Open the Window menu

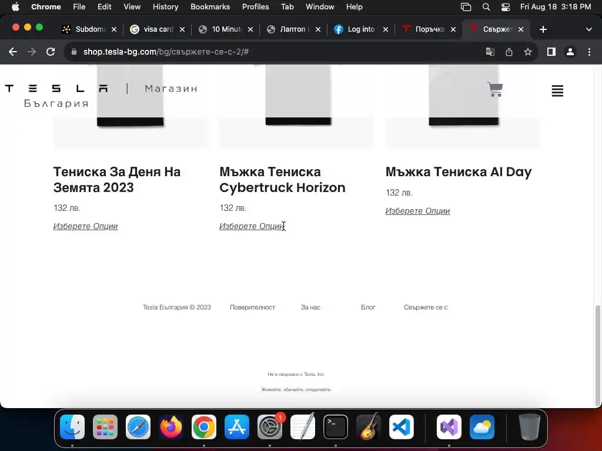[x=320, y=7]
